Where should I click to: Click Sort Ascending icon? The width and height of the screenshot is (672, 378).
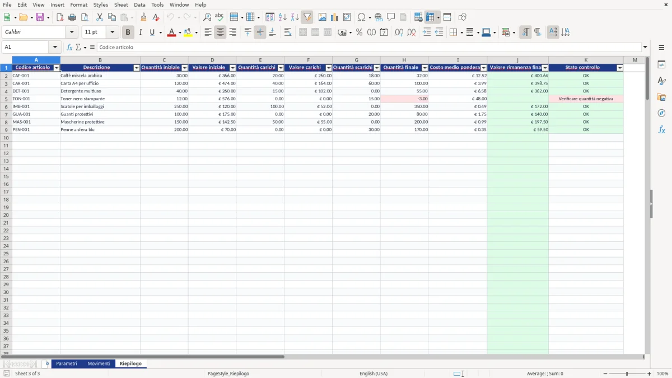tap(283, 17)
